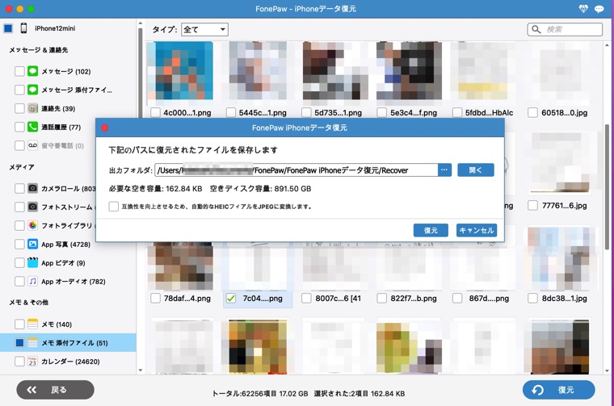Open the 5e3c4...f.png thumbnail
The width and height of the screenshot is (614, 406).
(410, 71)
